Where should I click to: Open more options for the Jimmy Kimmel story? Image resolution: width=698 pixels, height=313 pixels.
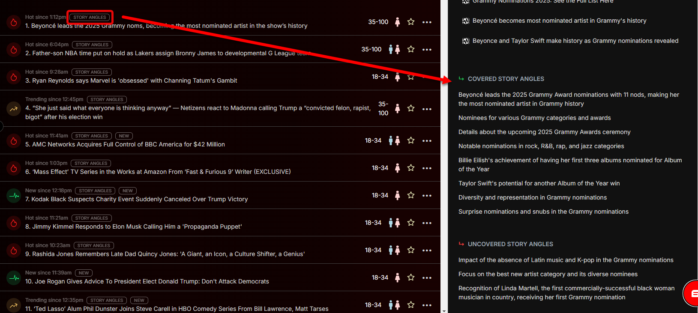[427, 223]
